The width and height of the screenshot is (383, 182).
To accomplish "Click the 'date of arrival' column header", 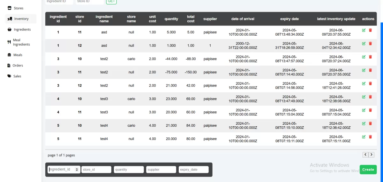I will tap(243, 19).
